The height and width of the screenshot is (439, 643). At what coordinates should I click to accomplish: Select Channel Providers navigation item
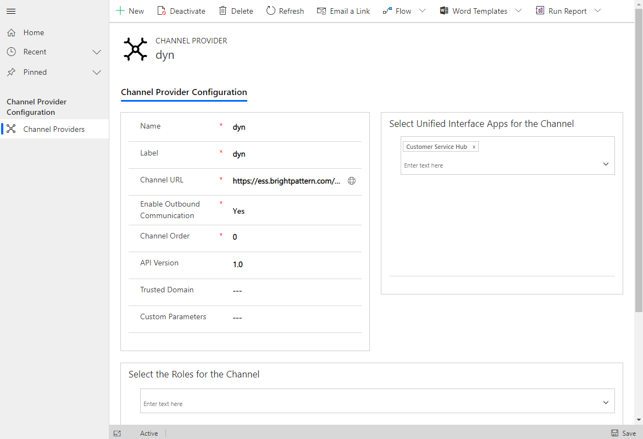pyautogui.click(x=54, y=129)
